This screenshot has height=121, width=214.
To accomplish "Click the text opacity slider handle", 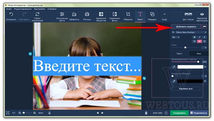I will pyautogui.click(x=198, y=62).
